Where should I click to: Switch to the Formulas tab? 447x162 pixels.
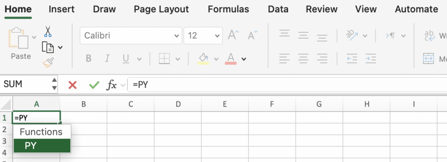[228, 10]
